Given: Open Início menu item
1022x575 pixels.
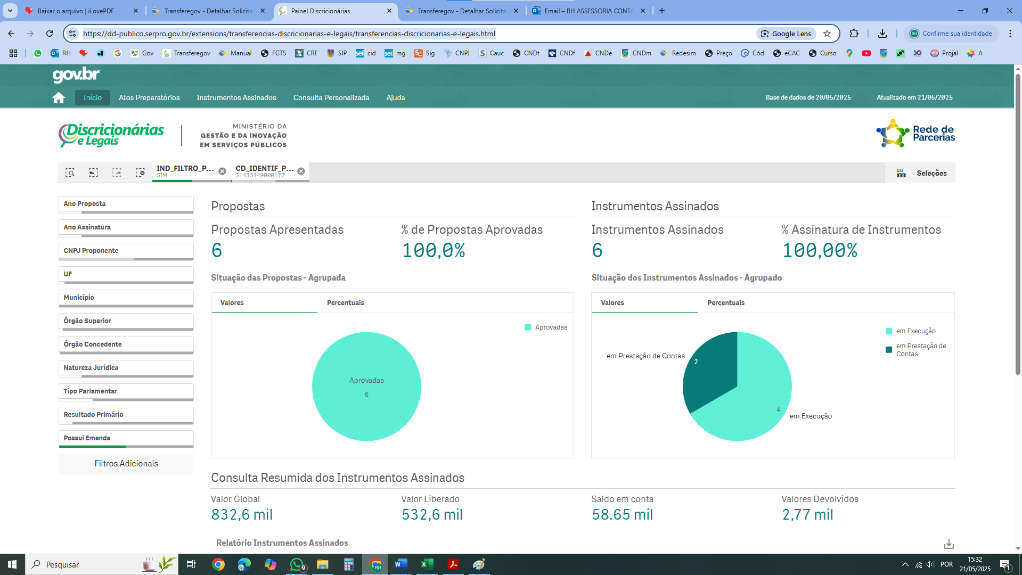Looking at the screenshot, I should (x=92, y=97).
